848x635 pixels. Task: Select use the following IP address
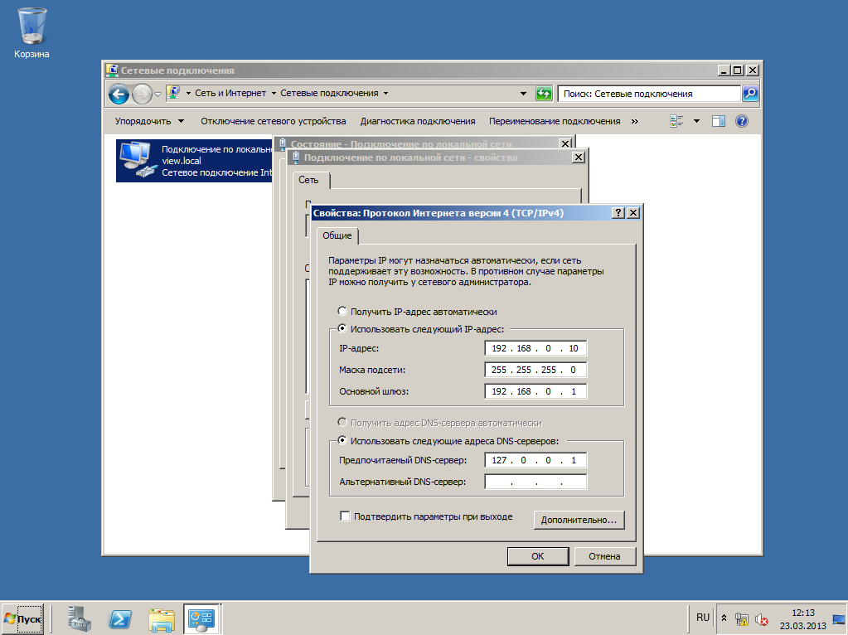coord(342,328)
